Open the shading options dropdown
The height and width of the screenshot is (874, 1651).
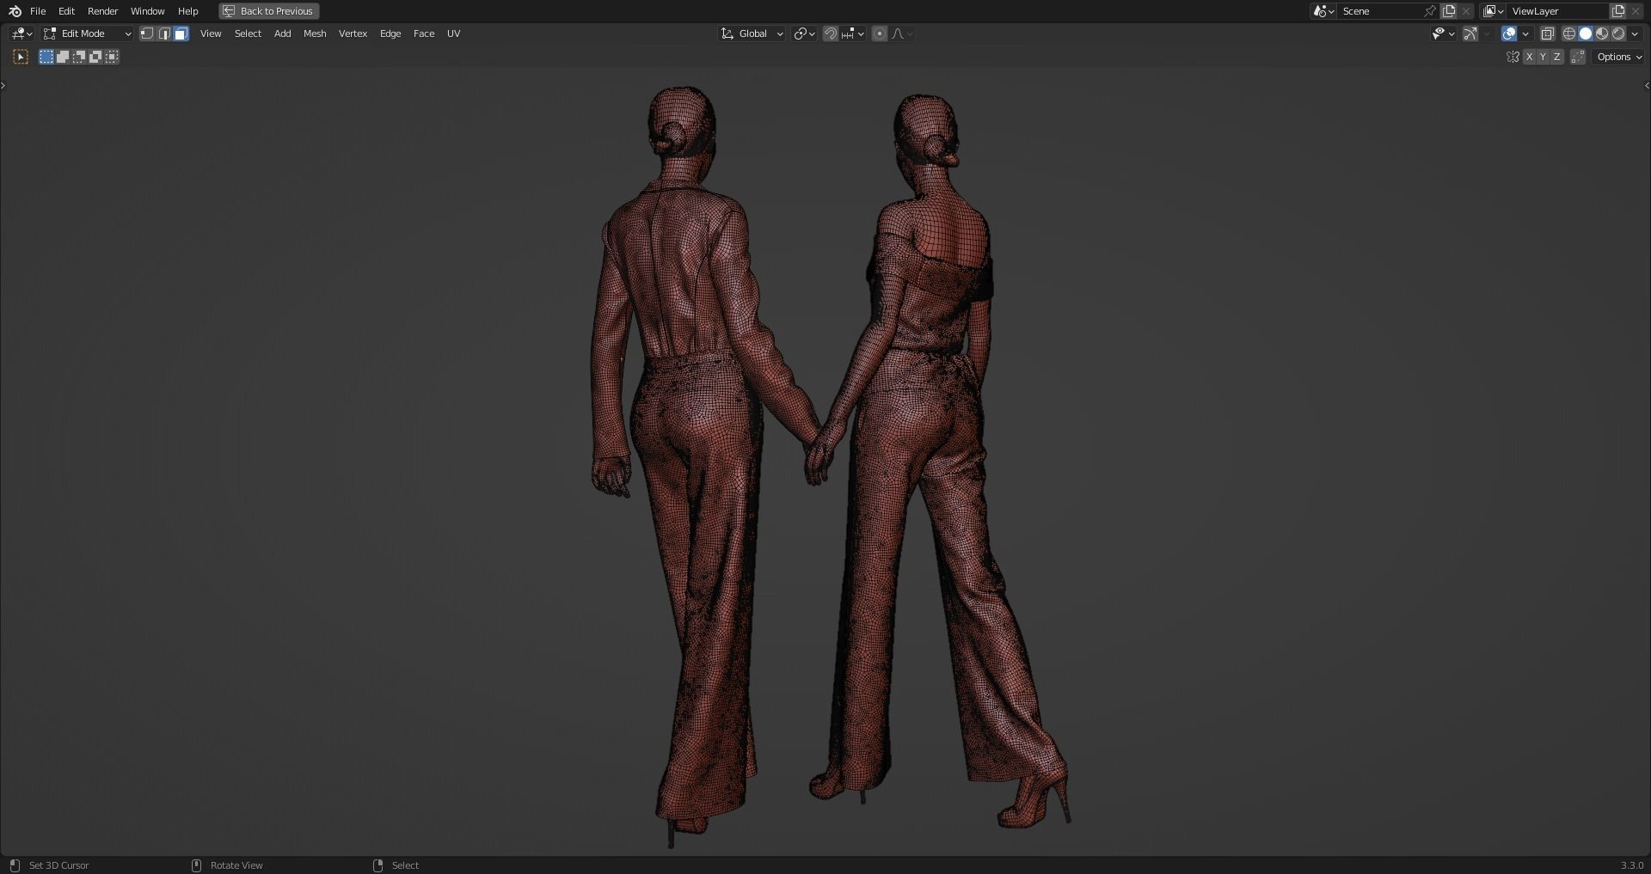[x=1635, y=34]
